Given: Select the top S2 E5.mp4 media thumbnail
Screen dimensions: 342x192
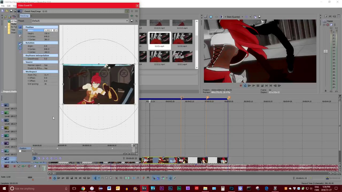Looking at the screenshot, I should click(159, 41).
